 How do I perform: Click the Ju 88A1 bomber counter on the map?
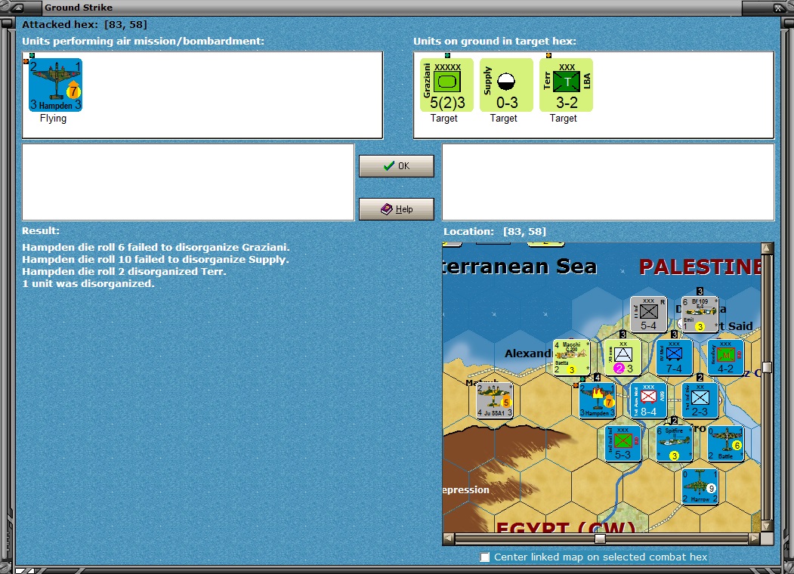[495, 400]
